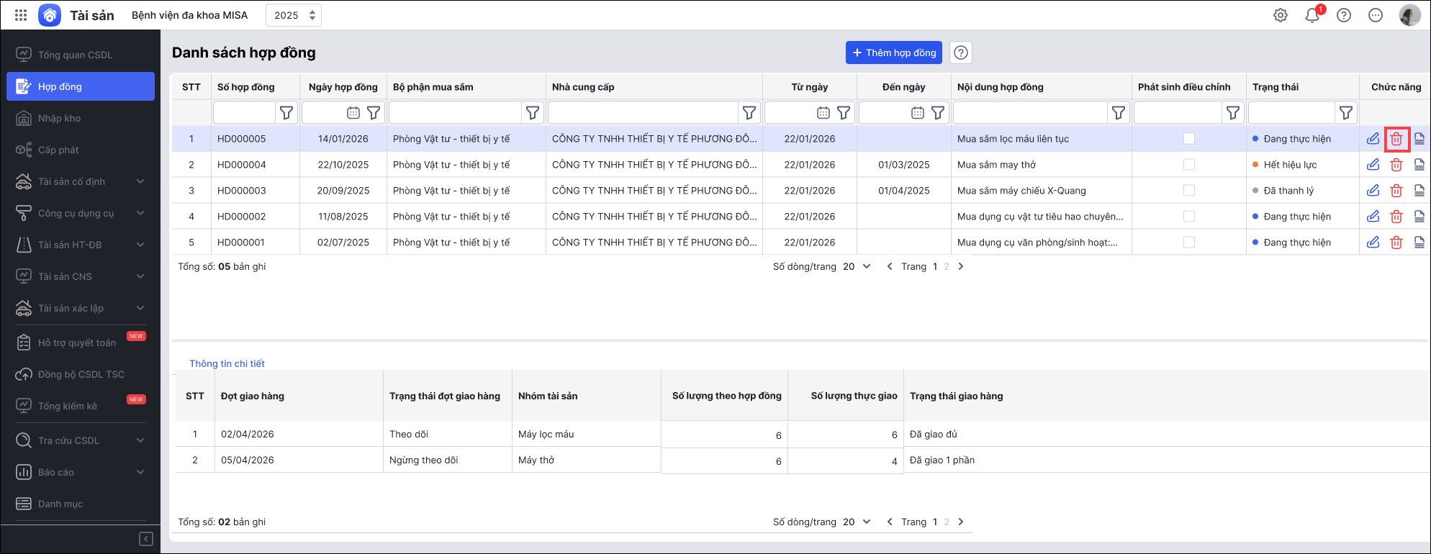
Task: Open settings gear in top bar
Action: coord(1280,15)
